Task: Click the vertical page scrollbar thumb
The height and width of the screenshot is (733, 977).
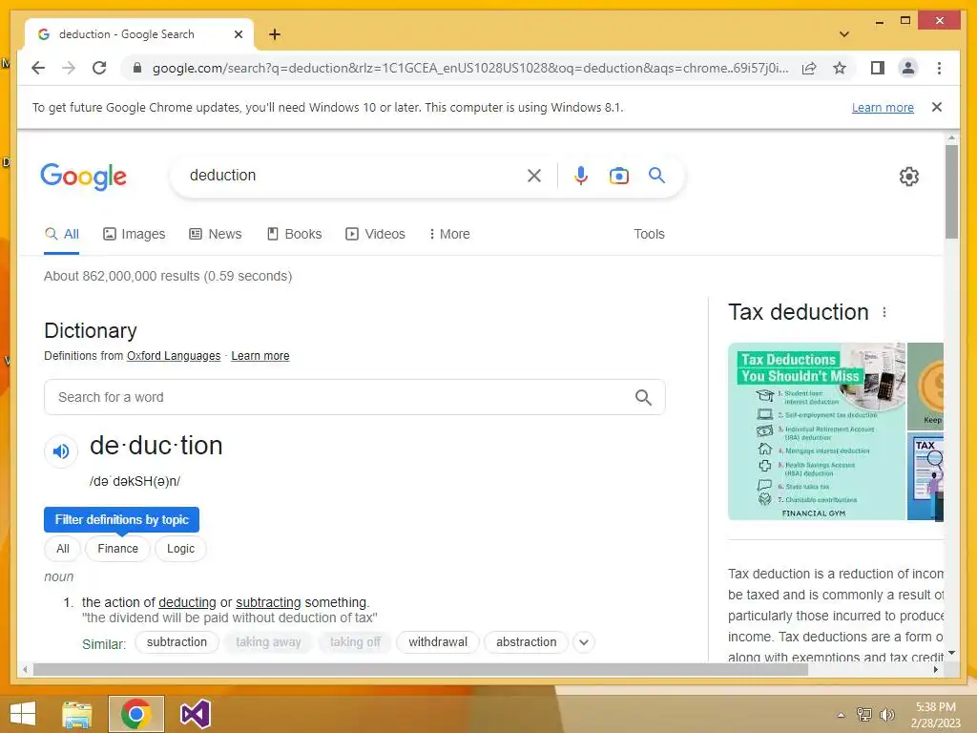Action: tap(951, 191)
